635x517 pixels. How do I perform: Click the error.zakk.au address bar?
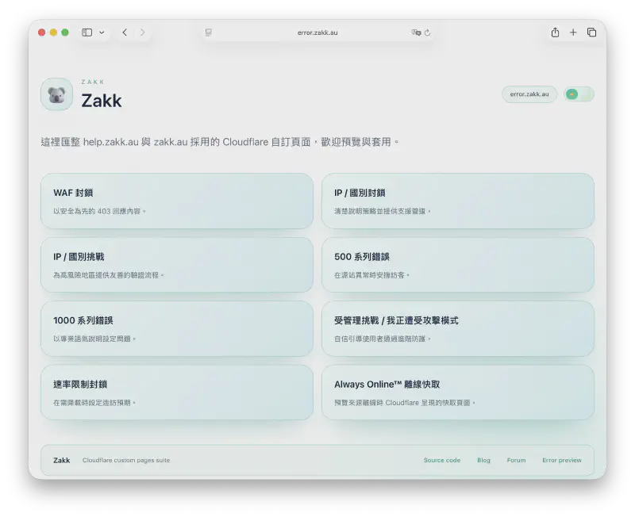point(317,33)
